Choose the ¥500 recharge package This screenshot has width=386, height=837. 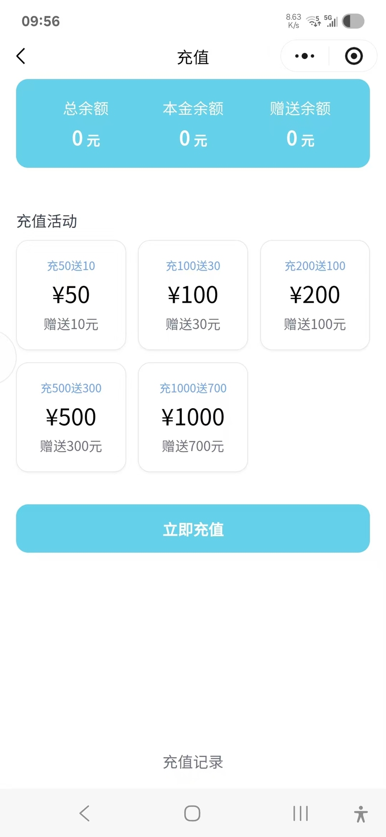[71, 417]
